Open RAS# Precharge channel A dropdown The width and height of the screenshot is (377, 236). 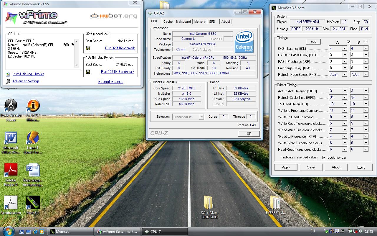[344, 61]
